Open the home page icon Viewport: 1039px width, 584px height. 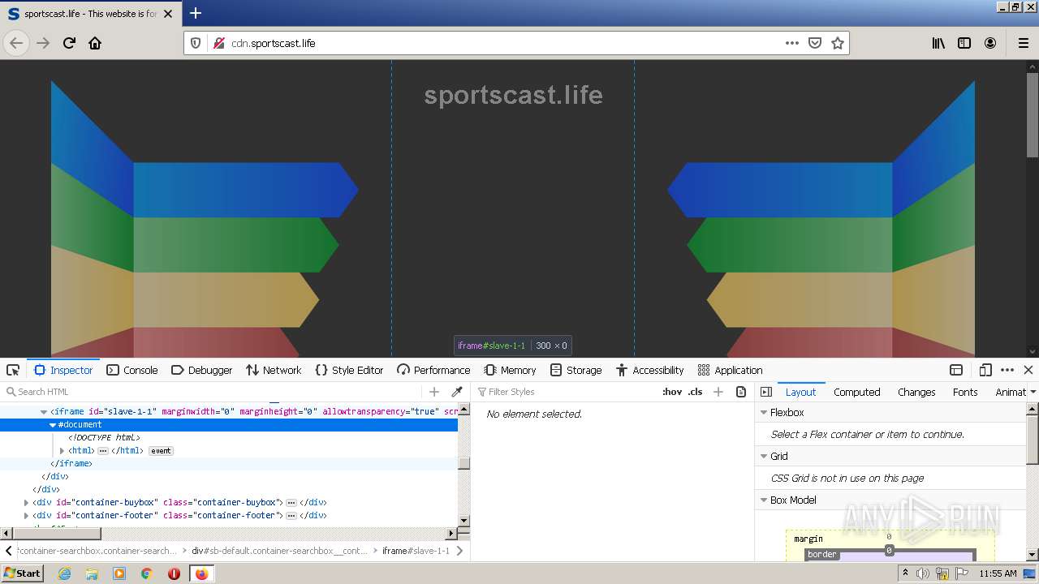pos(95,43)
